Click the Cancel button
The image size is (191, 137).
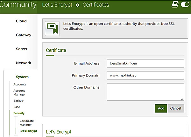tap(176, 108)
